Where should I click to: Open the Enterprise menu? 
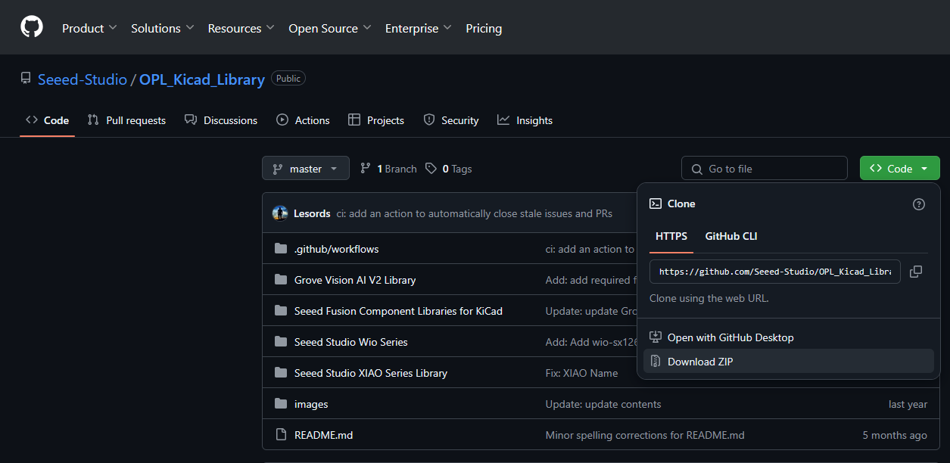coord(418,28)
